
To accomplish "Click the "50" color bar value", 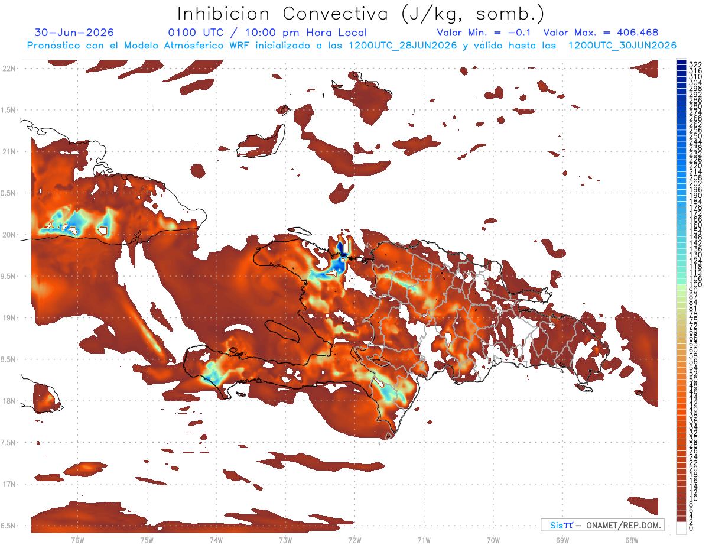I will [693, 380].
